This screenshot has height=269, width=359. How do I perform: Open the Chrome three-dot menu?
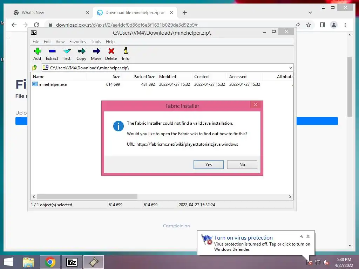pos(345,25)
